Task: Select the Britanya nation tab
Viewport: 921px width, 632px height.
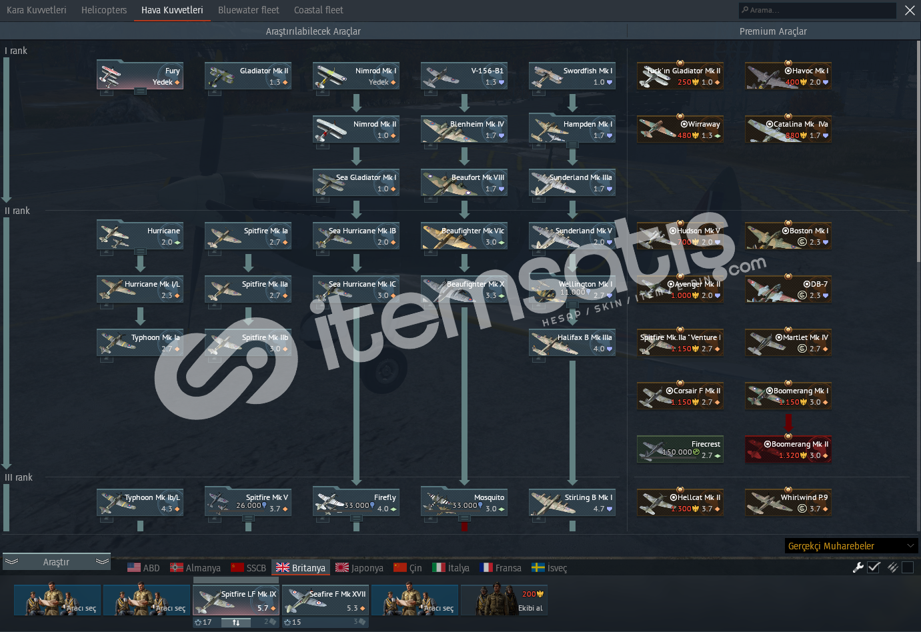Action: coord(301,568)
